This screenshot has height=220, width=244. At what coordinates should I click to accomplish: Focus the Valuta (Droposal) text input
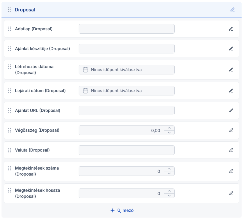point(126,150)
